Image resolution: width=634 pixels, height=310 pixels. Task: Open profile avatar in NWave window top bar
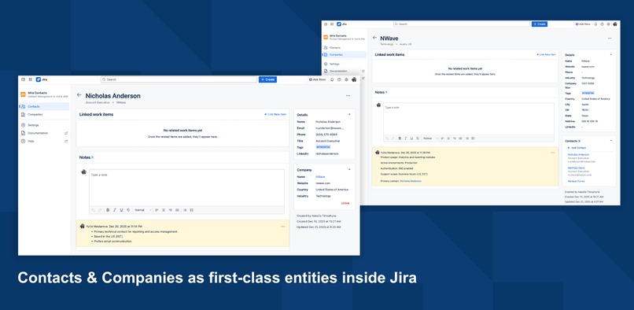(615, 24)
